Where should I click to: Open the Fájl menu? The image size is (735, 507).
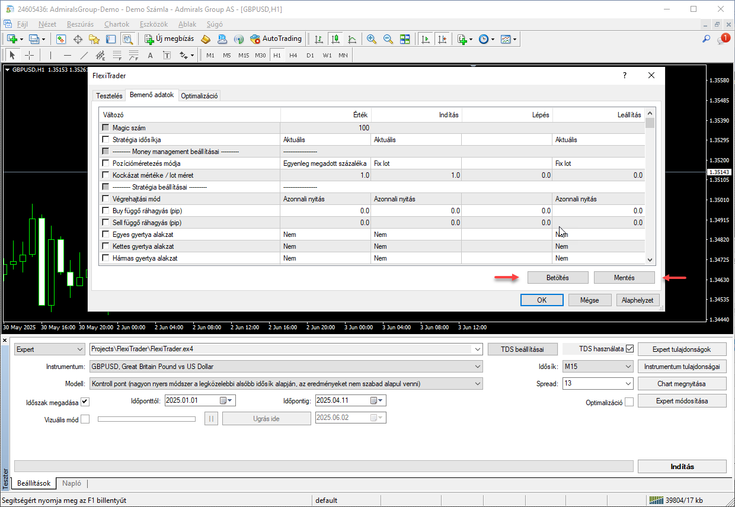click(x=23, y=24)
